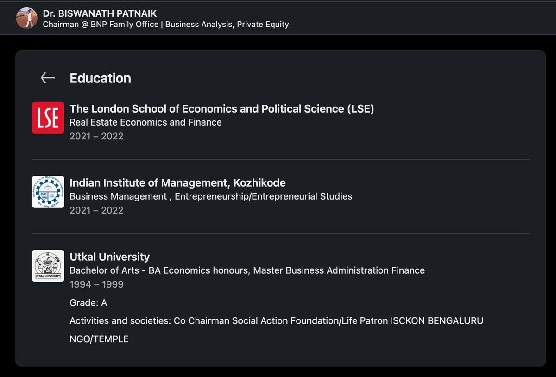Open the Utkal University entry
Image resolution: width=556 pixels, height=377 pixels.
click(x=109, y=257)
